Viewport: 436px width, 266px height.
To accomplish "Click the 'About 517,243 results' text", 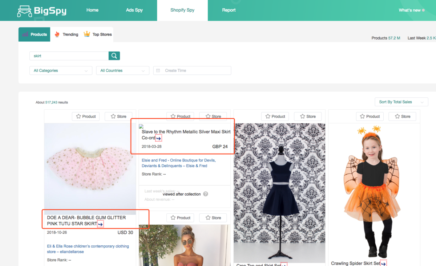I will pos(52,102).
